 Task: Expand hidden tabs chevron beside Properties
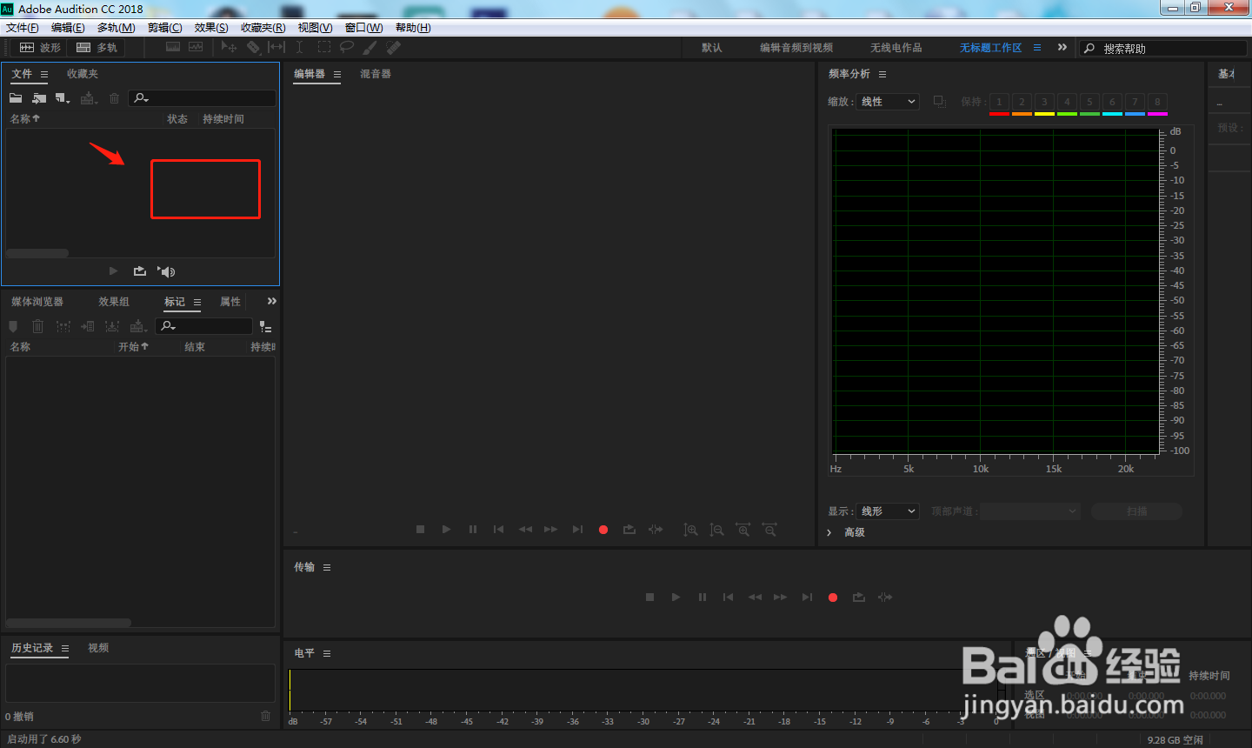click(x=272, y=301)
